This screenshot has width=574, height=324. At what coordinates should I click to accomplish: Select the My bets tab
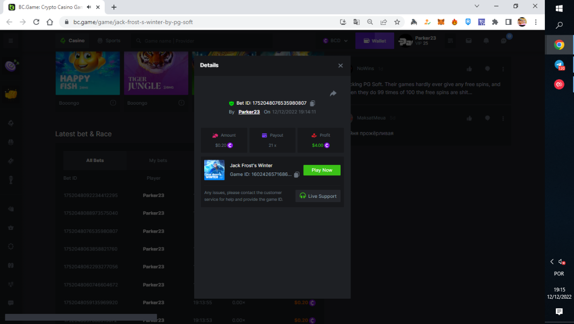pyautogui.click(x=158, y=161)
